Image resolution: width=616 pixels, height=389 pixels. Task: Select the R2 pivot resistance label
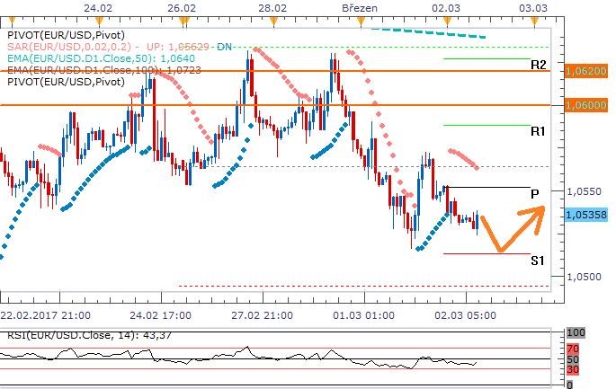[x=538, y=65]
